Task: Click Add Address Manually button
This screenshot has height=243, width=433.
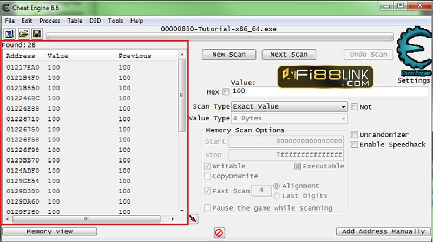Action: point(383,232)
